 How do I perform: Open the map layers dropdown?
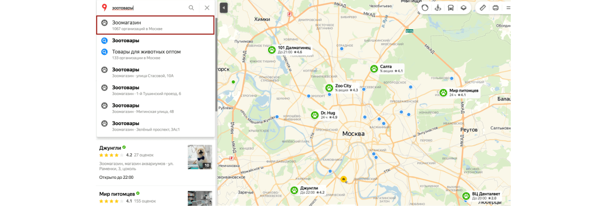[x=463, y=8]
